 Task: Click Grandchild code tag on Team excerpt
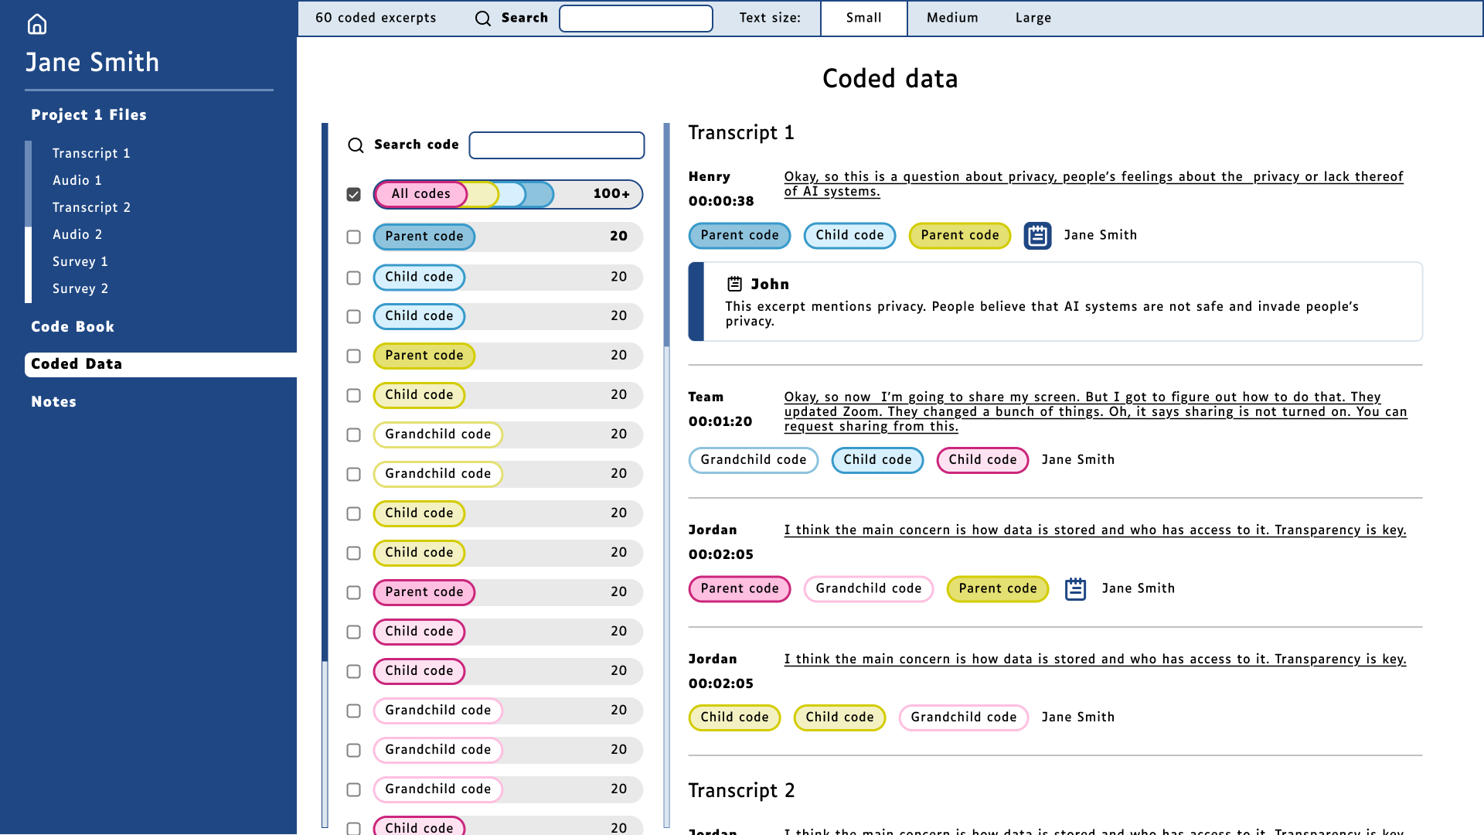(753, 460)
